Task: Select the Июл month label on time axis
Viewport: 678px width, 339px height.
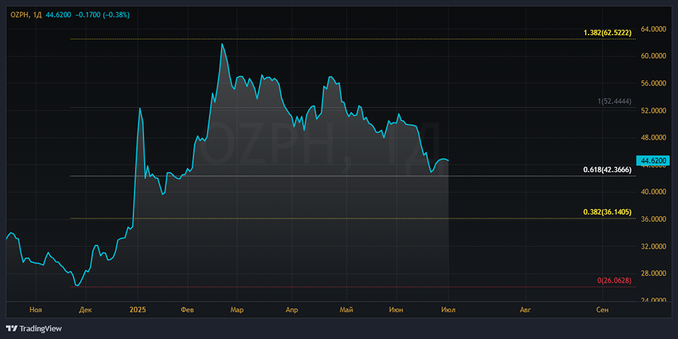Action: [448, 310]
